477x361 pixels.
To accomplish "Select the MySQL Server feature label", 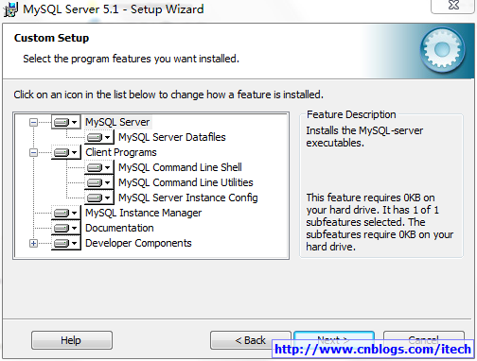I will pyautogui.click(x=117, y=122).
